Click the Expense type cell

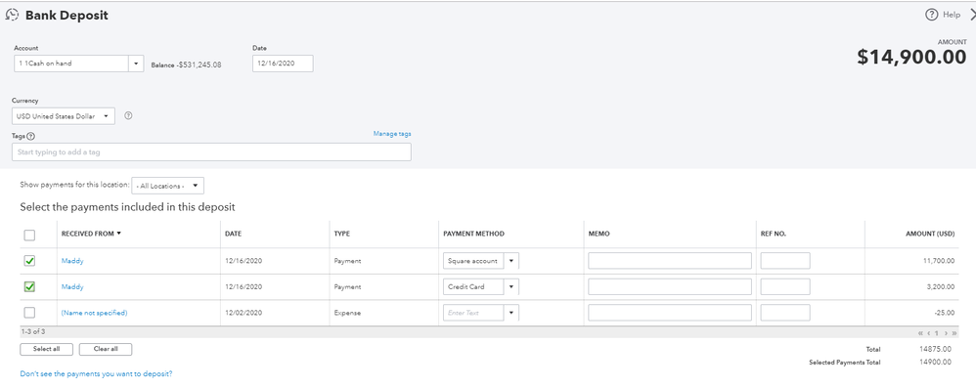pyautogui.click(x=347, y=313)
